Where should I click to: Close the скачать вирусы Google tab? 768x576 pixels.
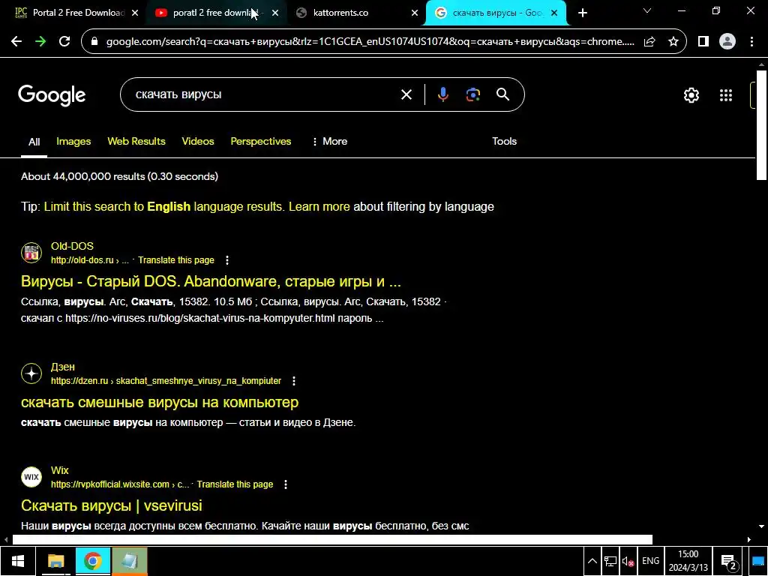click(x=554, y=13)
